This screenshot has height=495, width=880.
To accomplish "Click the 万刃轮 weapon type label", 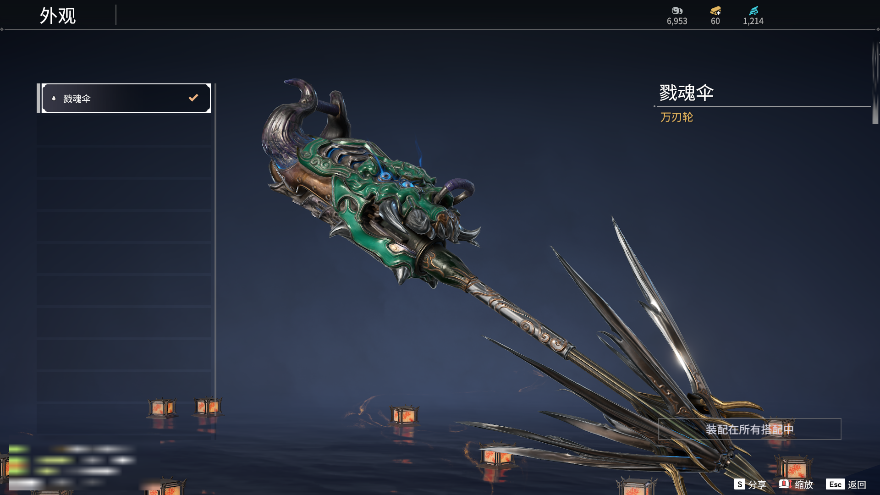I will [676, 117].
